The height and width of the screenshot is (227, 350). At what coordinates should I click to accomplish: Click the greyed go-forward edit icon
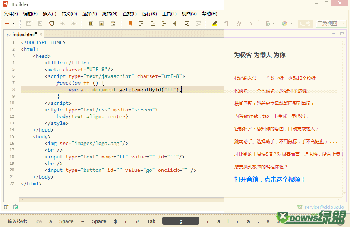tap(198, 23)
